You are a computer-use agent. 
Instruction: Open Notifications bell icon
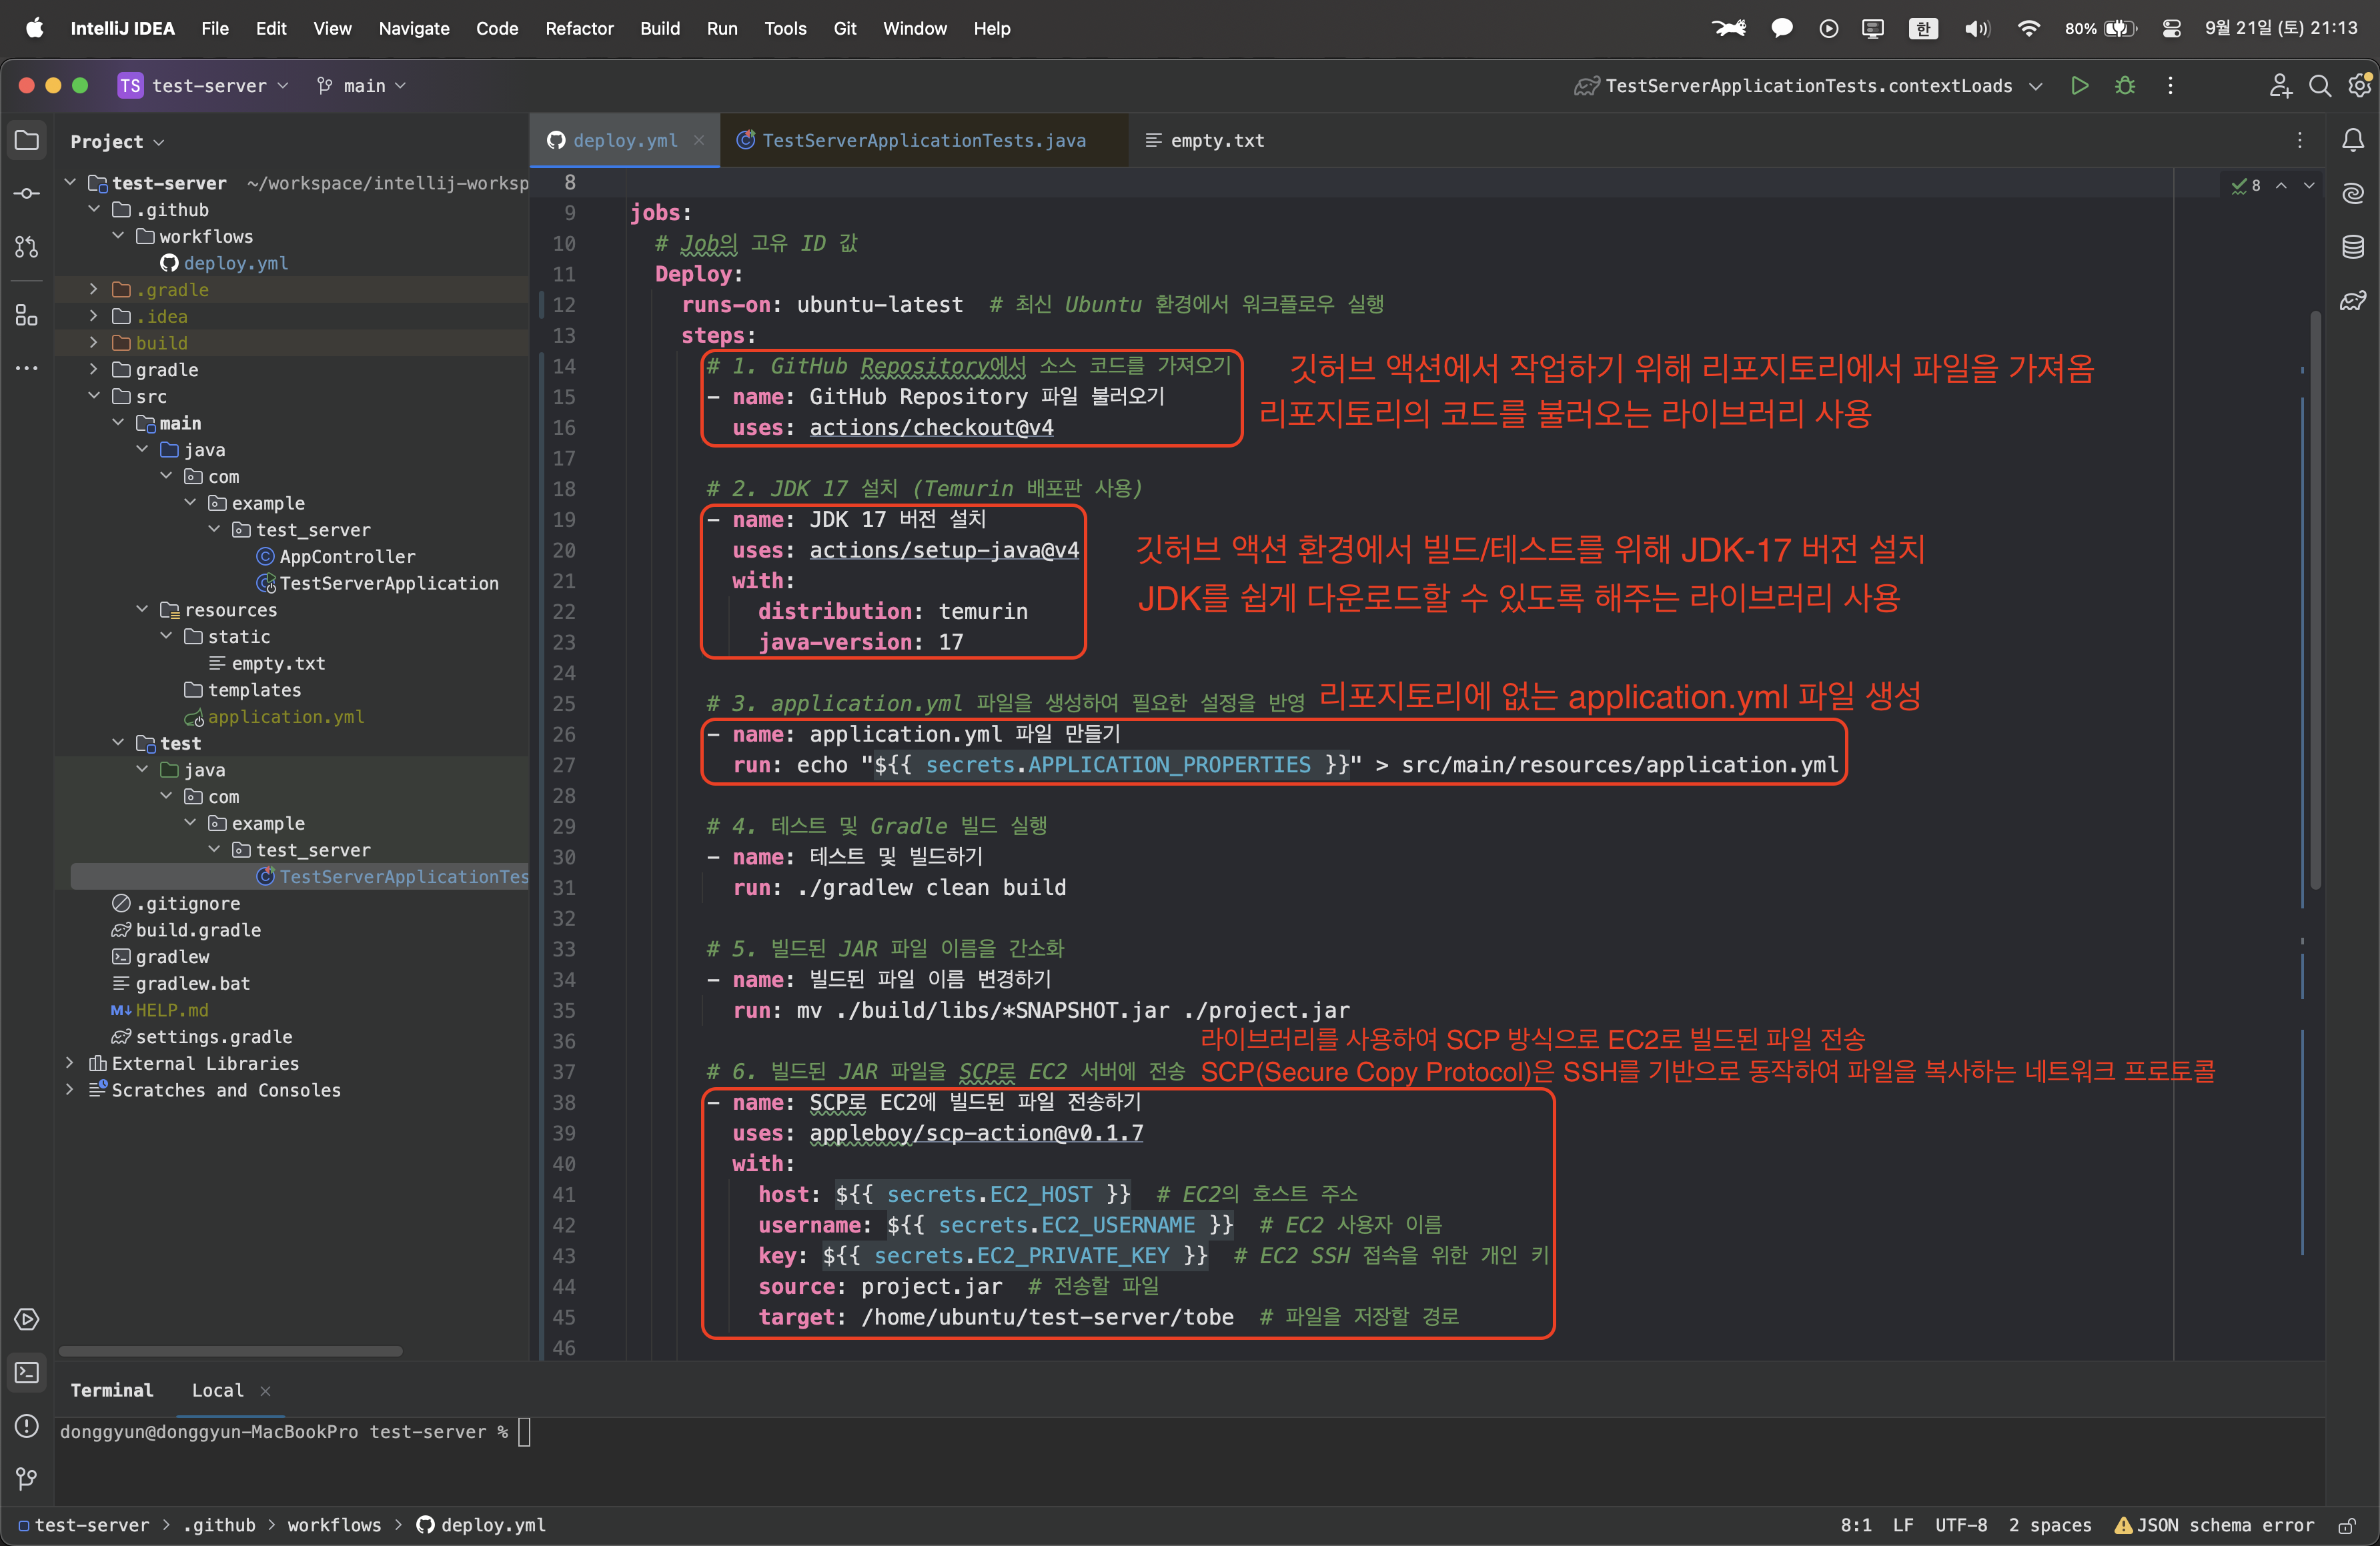[x=2353, y=141]
